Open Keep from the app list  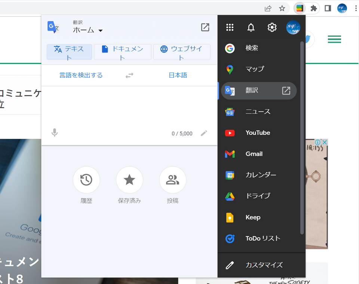[x=259, y=217]
